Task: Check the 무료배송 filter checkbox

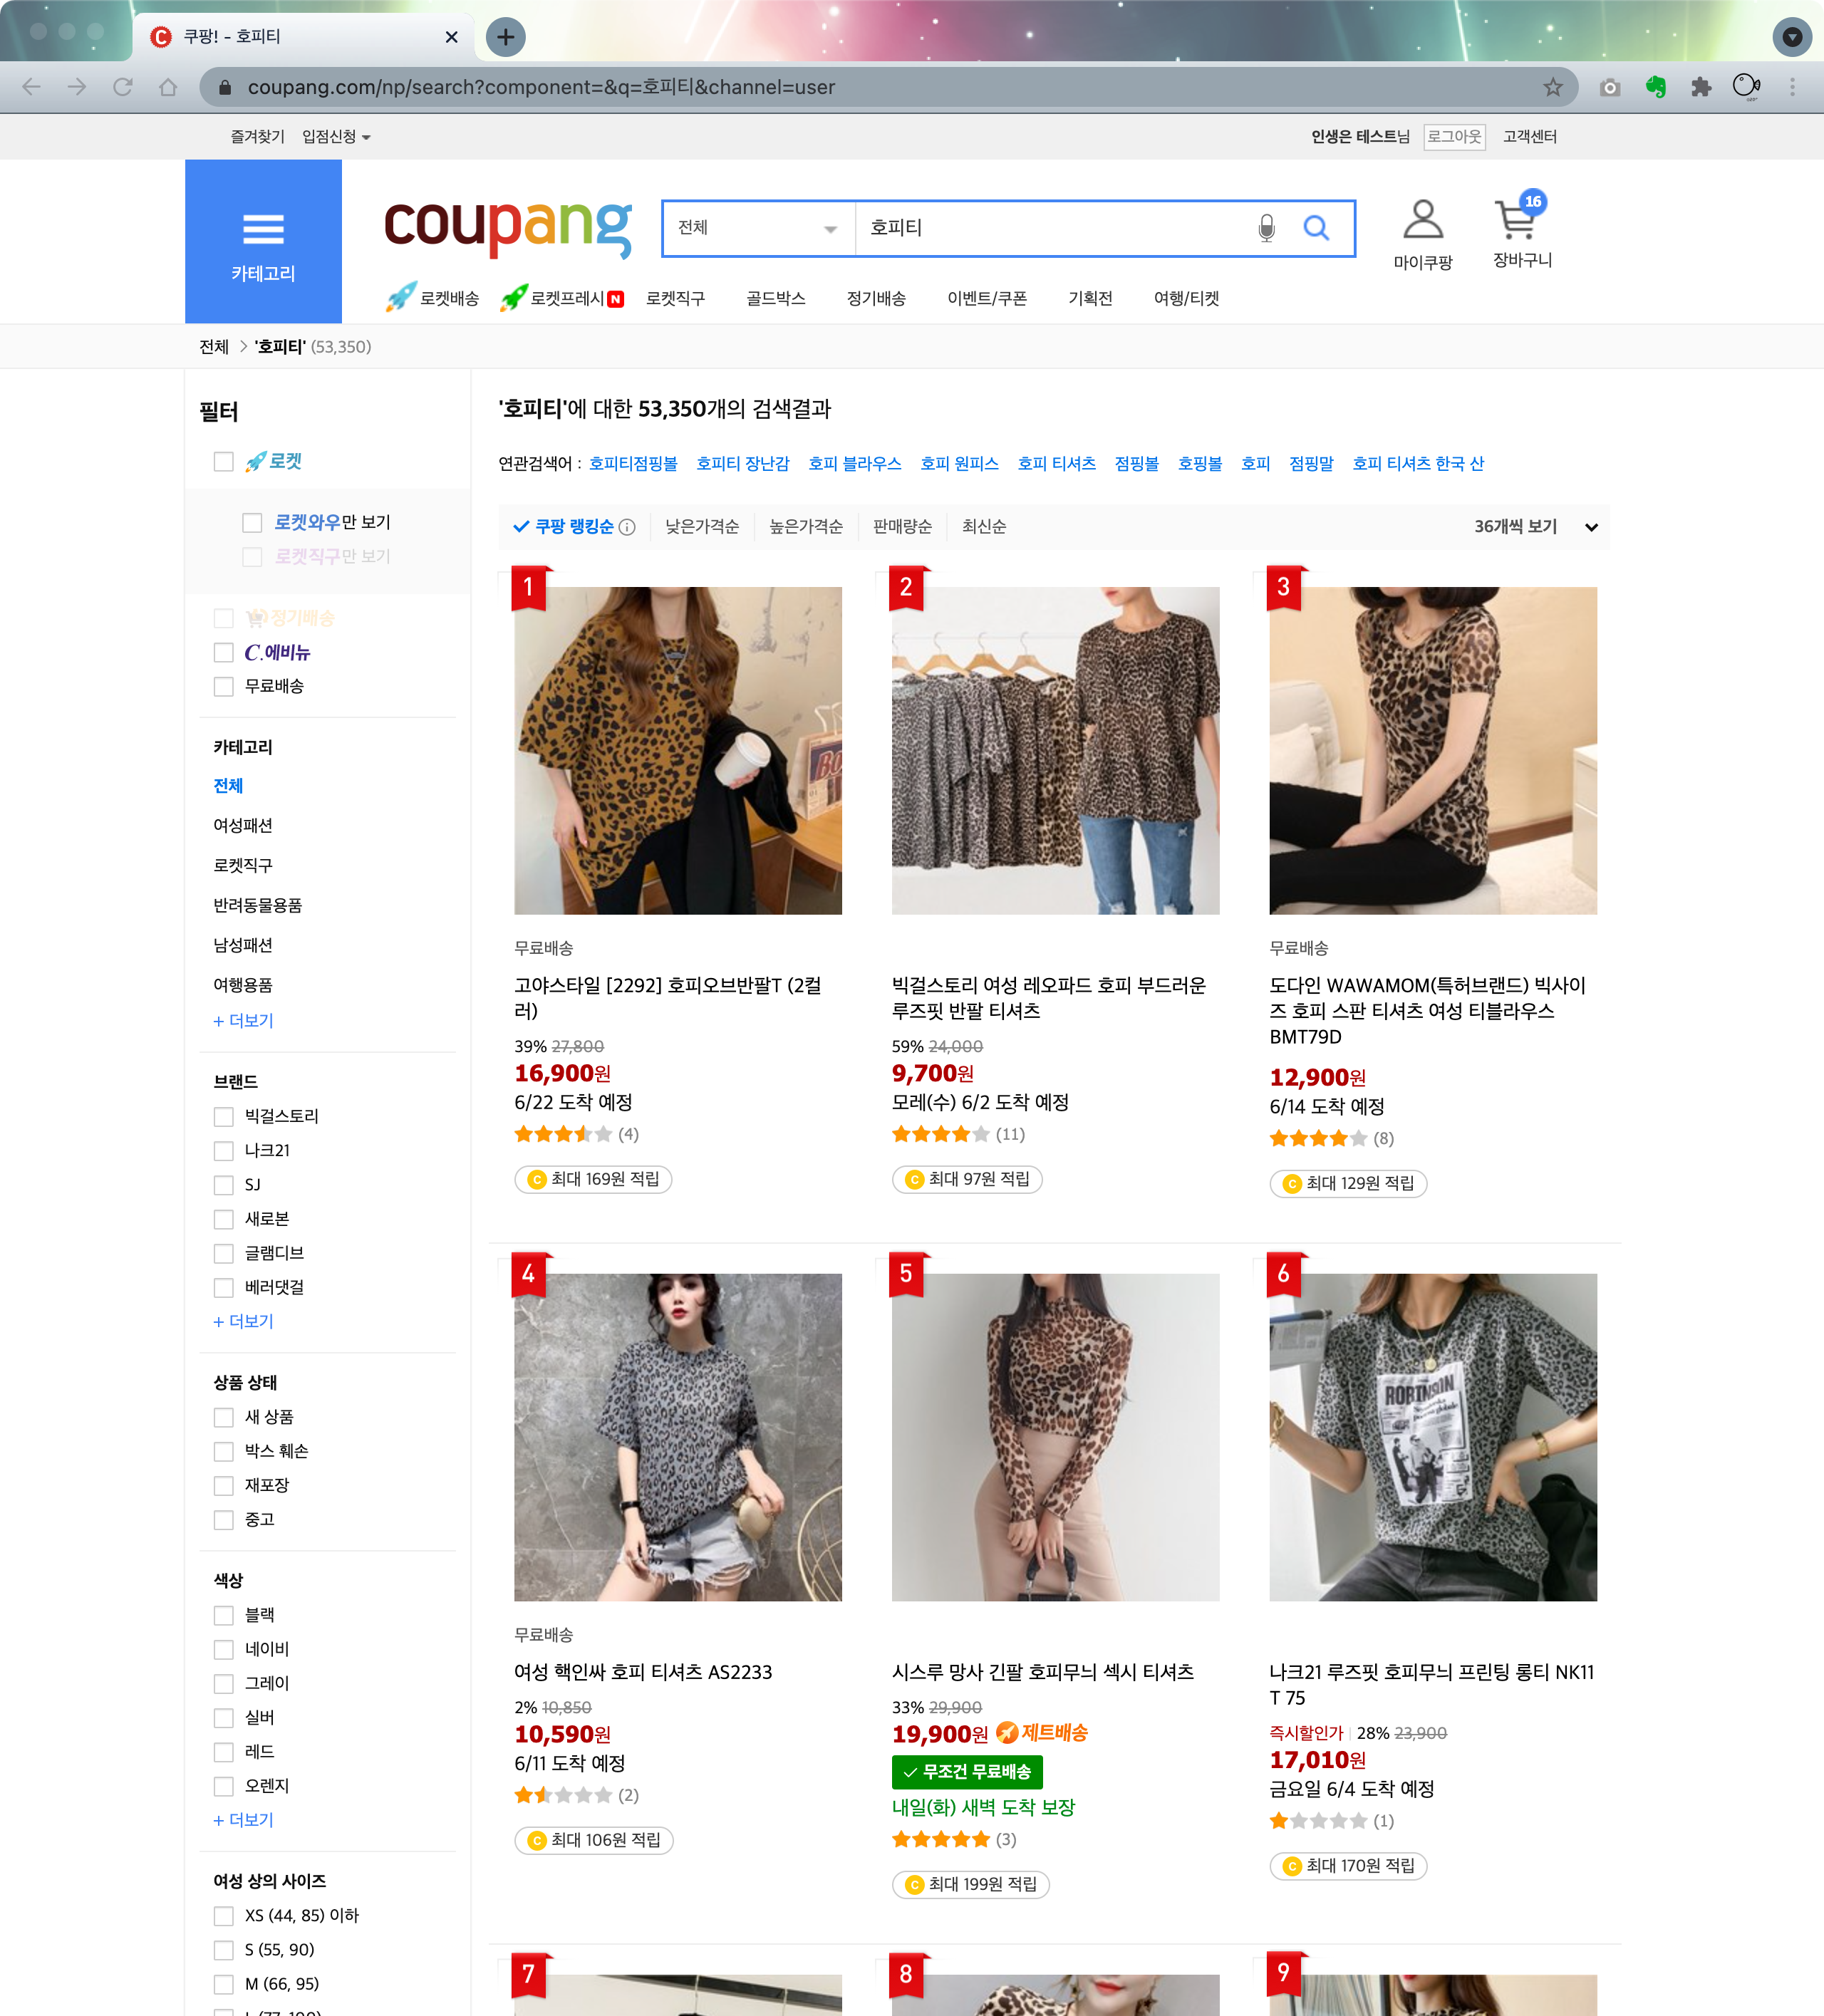Action: (224, 686)
